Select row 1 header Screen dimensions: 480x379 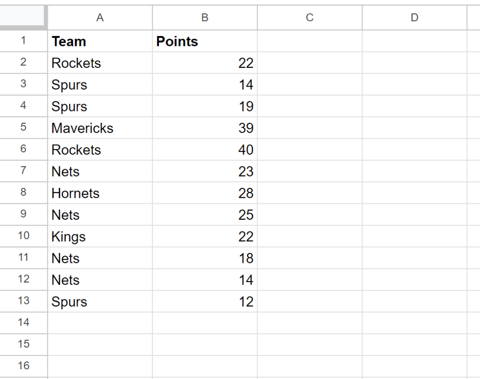coord(23,41)
